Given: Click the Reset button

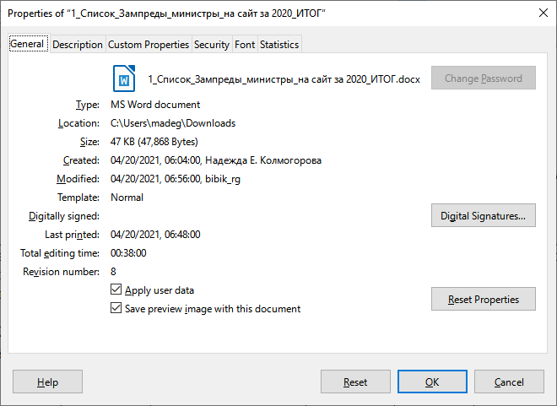Looking at the screenshot, I should point(355,382).
